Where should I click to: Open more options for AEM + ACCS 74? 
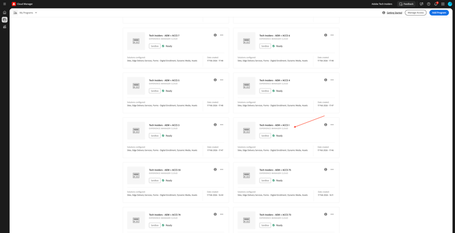221,214
